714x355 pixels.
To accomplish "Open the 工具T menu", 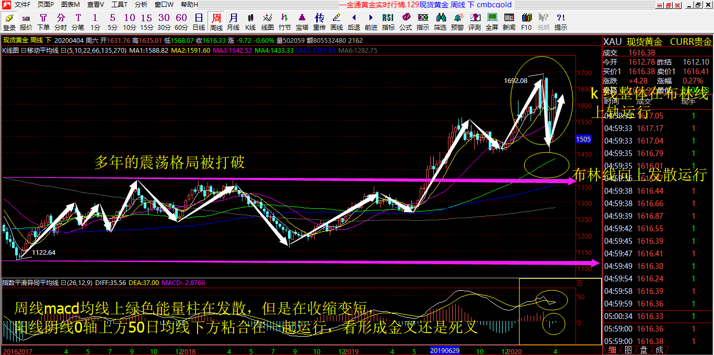I will point(120,4).
